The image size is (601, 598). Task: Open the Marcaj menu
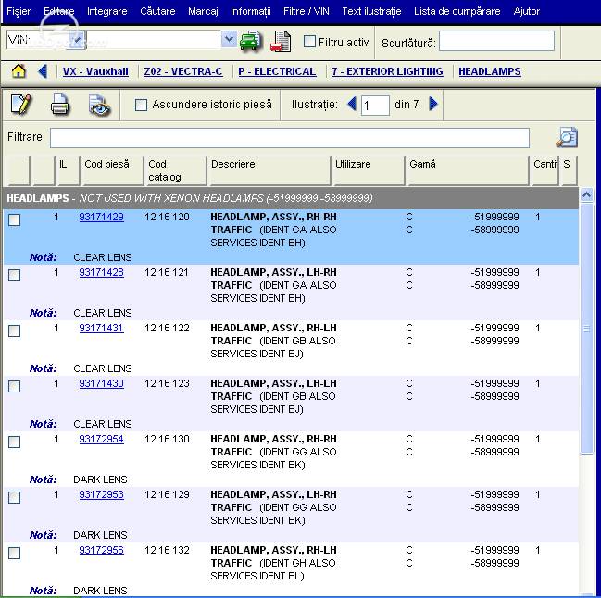203,11
